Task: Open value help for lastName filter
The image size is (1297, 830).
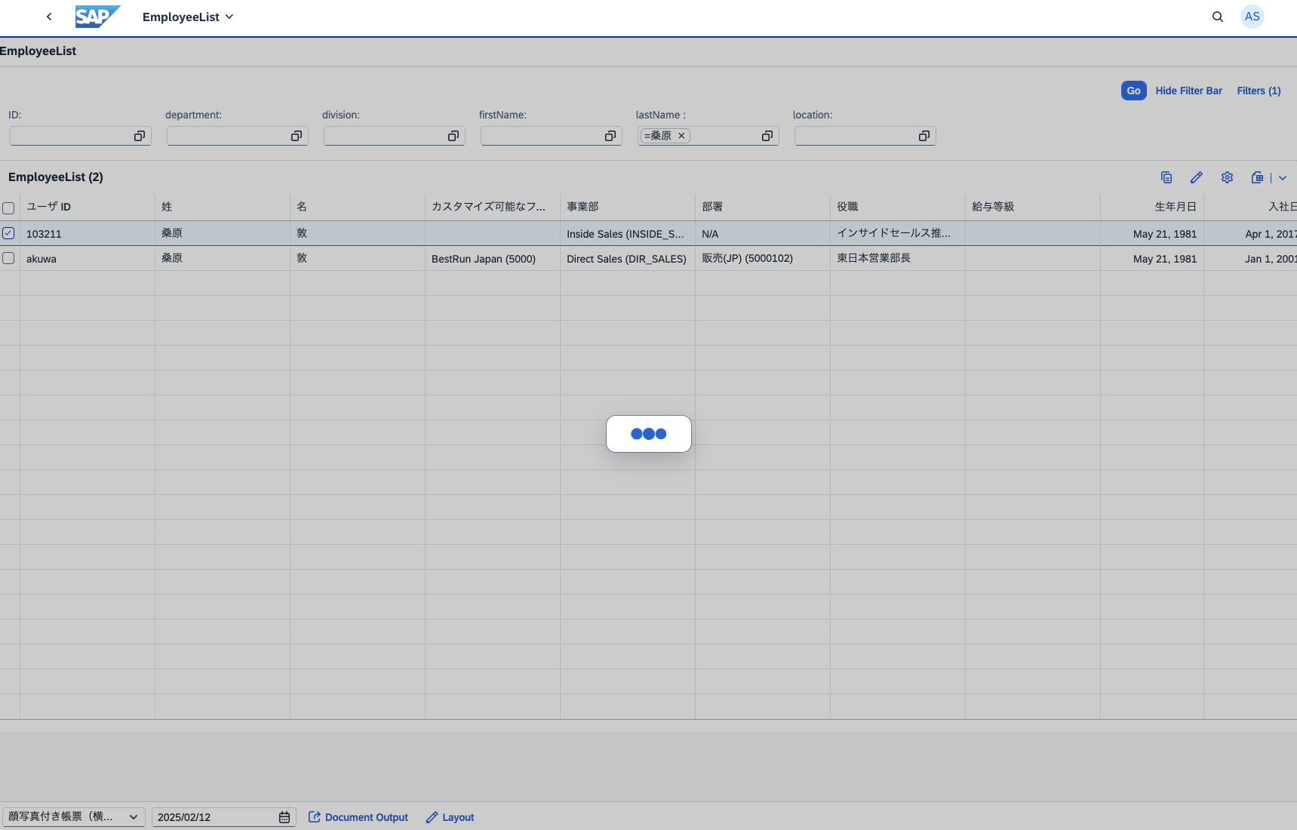Action: [x=767, y=136]
